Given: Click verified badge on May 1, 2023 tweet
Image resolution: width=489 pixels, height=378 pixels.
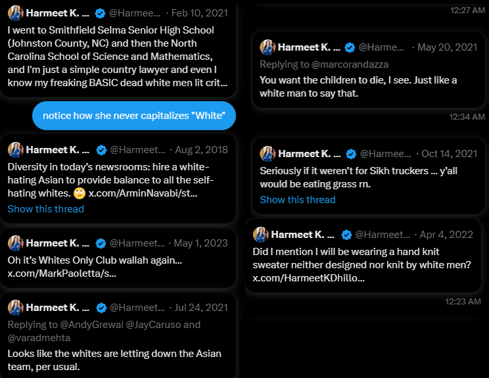Looking at the screenshot, I should [x=100, y=243].
